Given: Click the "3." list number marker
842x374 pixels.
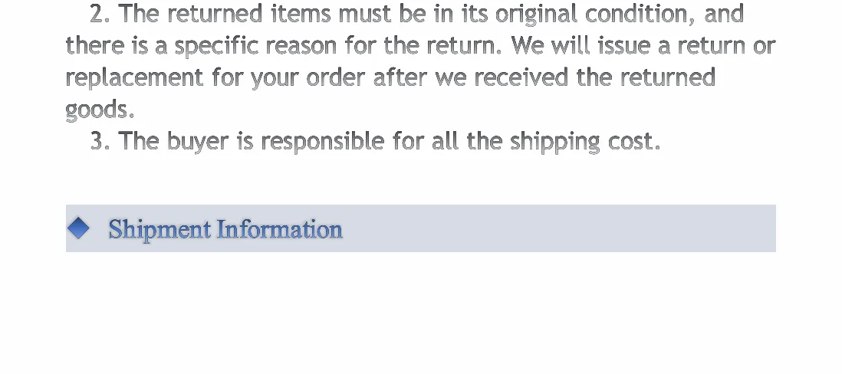Looking at the screenshot, I should pos(100,141).
